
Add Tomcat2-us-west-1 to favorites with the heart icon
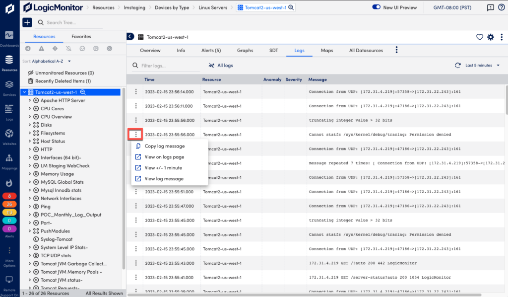[x=480, y=37]
